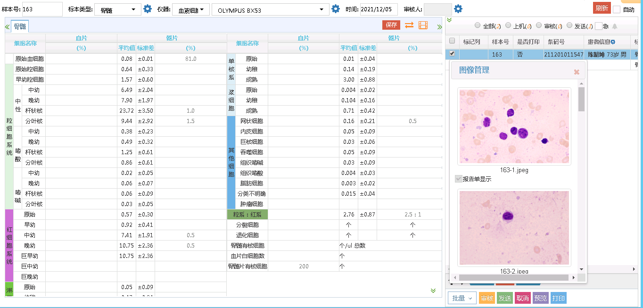Viewport: 643px width, 308px height.
Task: Click image popup vertical scrollbar thumb
Action: [581, 99]
